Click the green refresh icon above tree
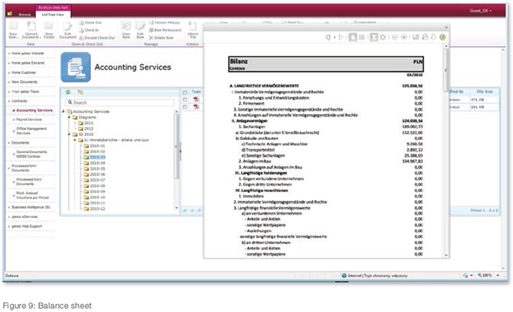The height and width of the screenshot is (312, 513). [68, 92]
